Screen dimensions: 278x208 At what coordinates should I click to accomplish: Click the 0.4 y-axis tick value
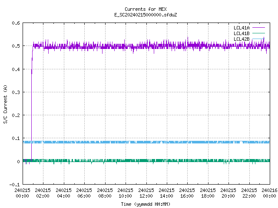[16, 69]
